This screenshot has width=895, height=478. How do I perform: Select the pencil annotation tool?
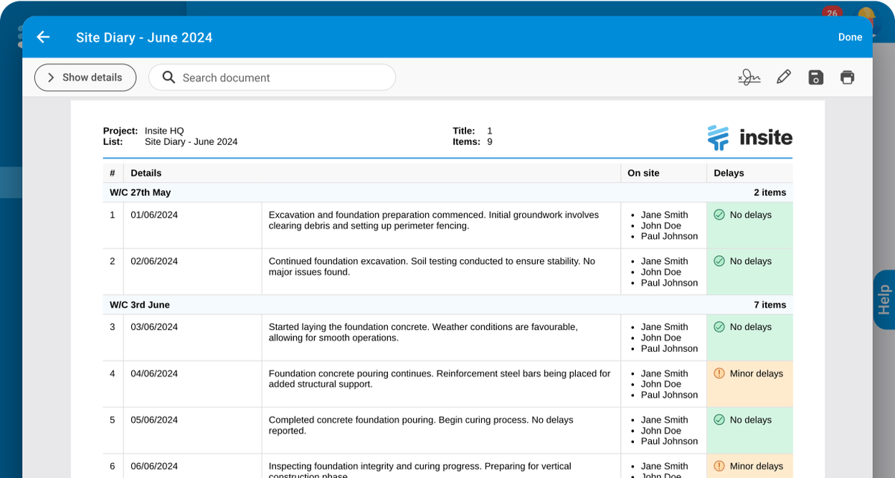click(783, 77)
